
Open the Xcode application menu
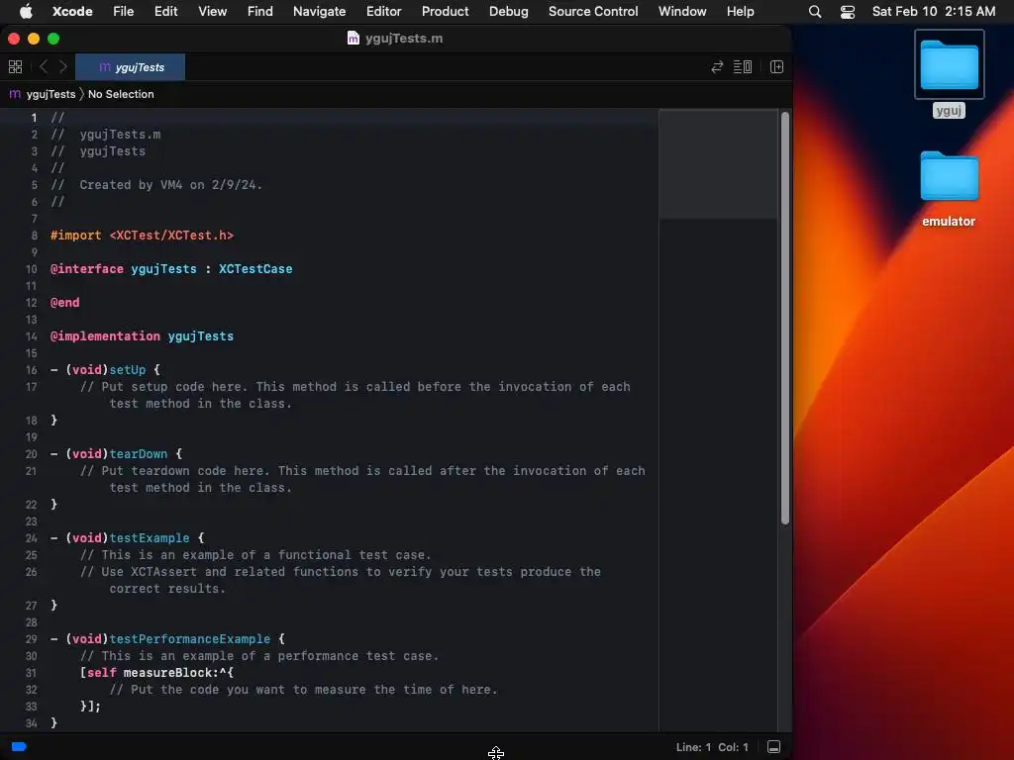coord(72,11)
